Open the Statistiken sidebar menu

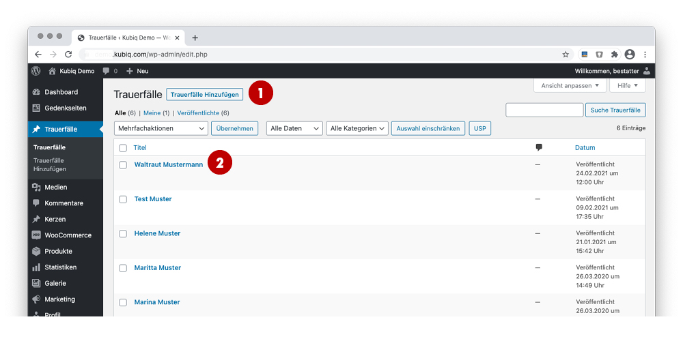pos(60,267)
